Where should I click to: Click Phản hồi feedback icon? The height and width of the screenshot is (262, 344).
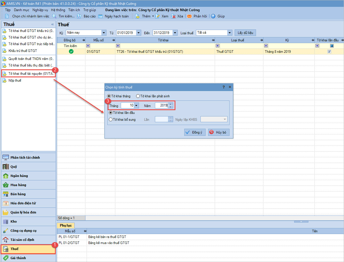pyautogui.click(x=189, y=16)
